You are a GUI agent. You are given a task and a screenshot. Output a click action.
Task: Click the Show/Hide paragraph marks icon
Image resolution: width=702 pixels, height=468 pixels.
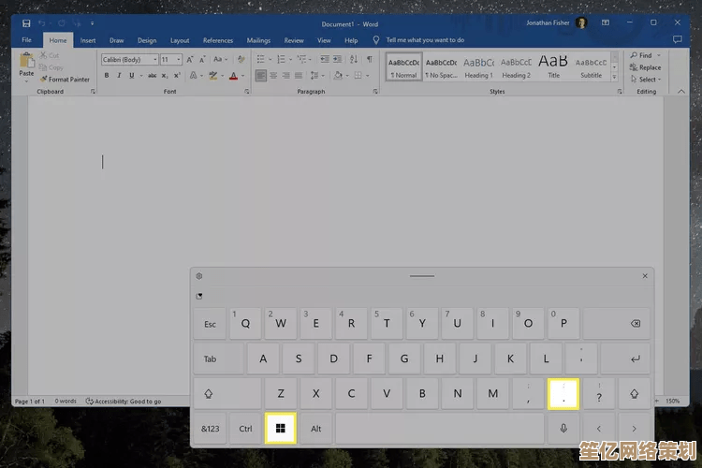pyautogui.click(x=369, y=59)
